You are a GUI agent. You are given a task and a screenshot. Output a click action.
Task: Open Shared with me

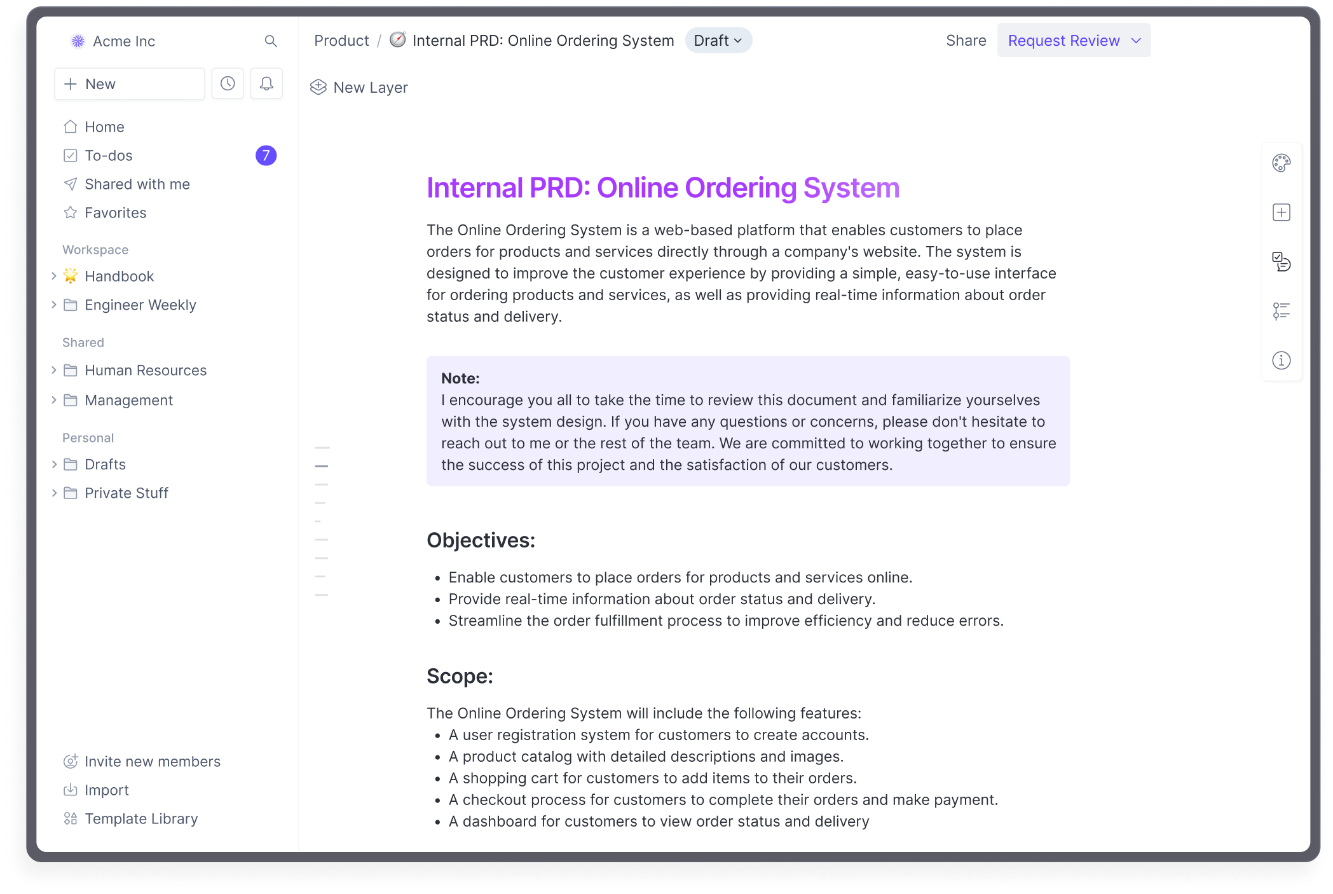point(137,184)
